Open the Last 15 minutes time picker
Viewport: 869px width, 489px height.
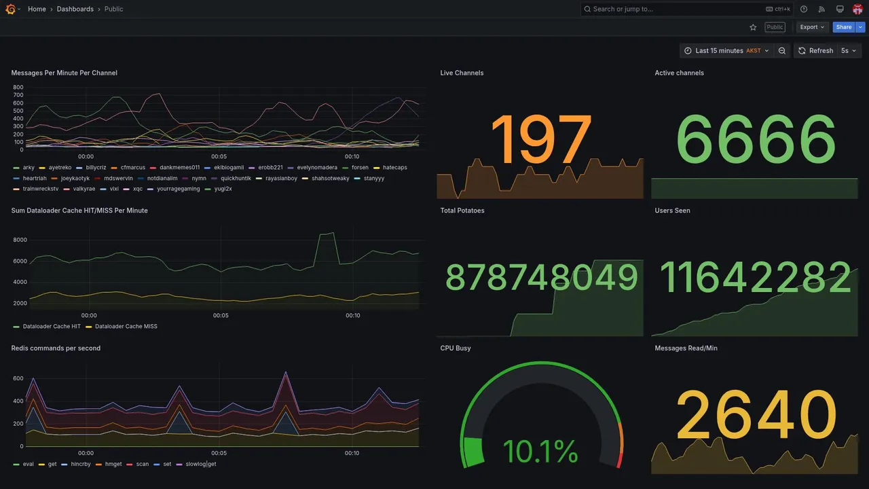click(x=726, y=51)
